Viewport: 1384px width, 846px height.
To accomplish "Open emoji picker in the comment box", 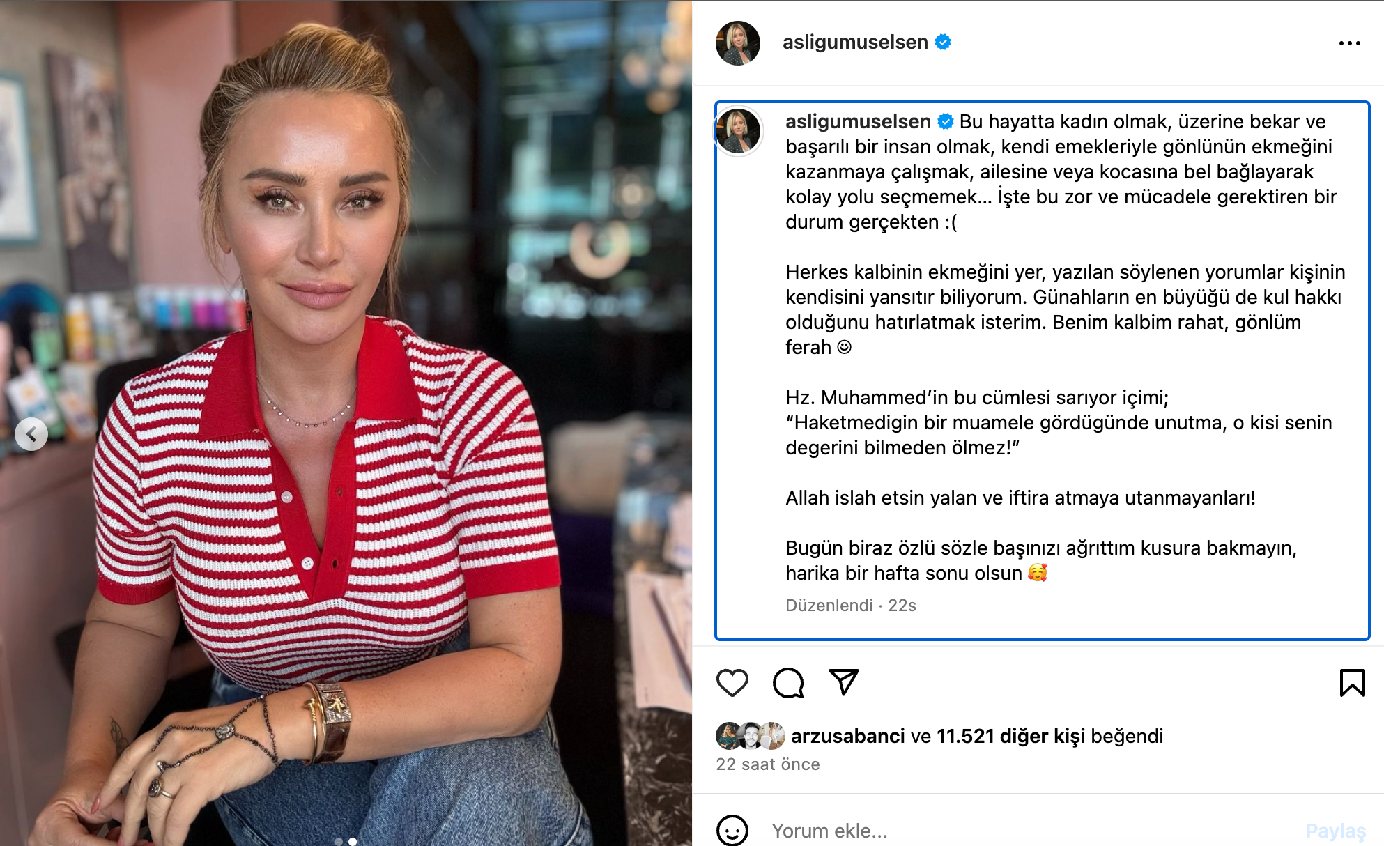I will [732, 831].
